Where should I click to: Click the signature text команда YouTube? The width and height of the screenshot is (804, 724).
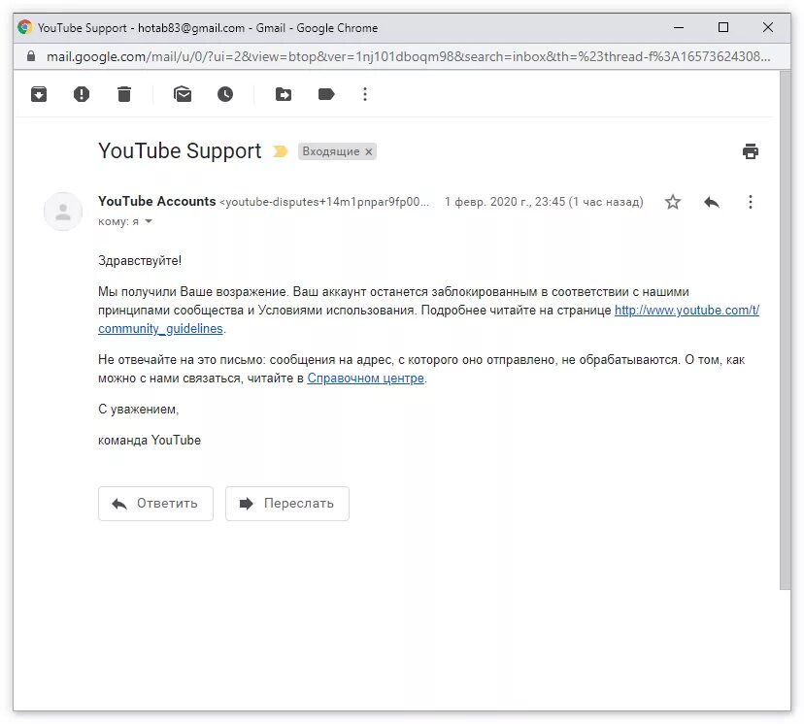(150, 441)
